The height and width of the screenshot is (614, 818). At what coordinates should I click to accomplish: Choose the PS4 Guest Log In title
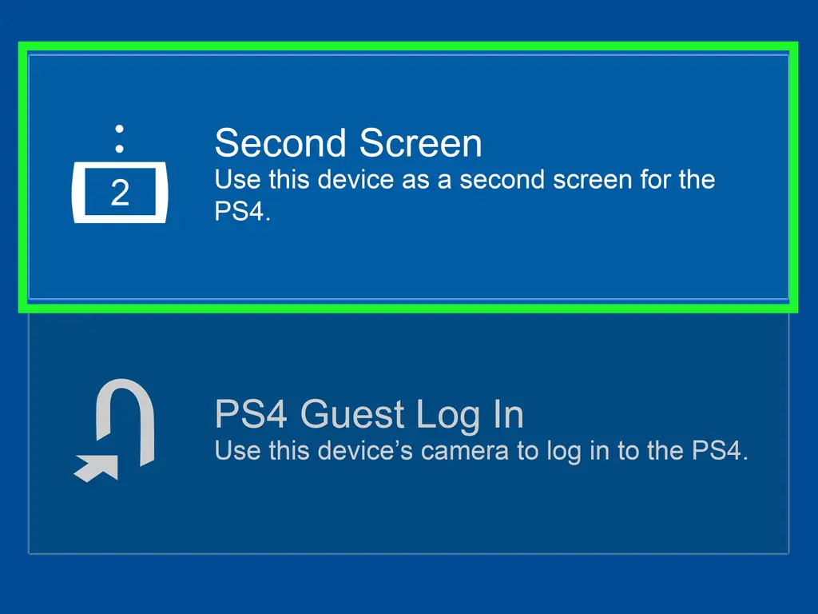pyautogui.click(x=369, y=415)
